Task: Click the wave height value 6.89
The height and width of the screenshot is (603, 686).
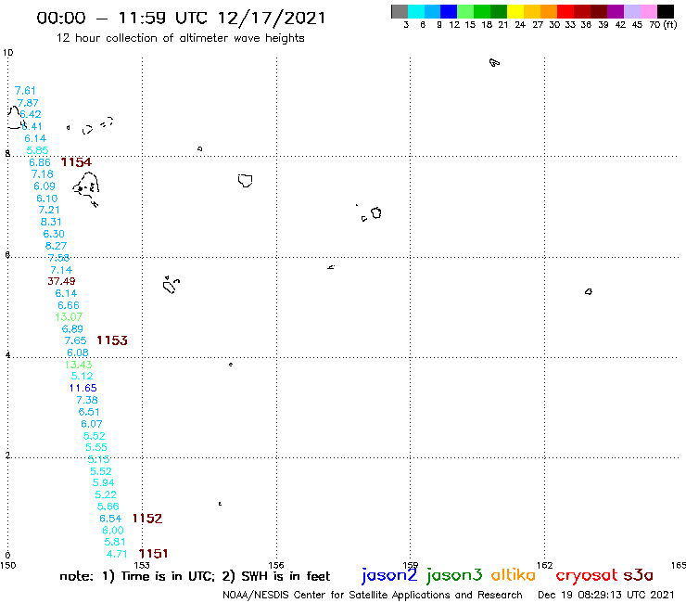Action: pos(72,329)
